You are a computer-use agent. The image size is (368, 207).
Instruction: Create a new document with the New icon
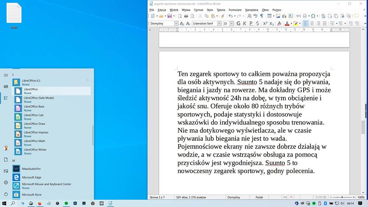tap(153, 16)
